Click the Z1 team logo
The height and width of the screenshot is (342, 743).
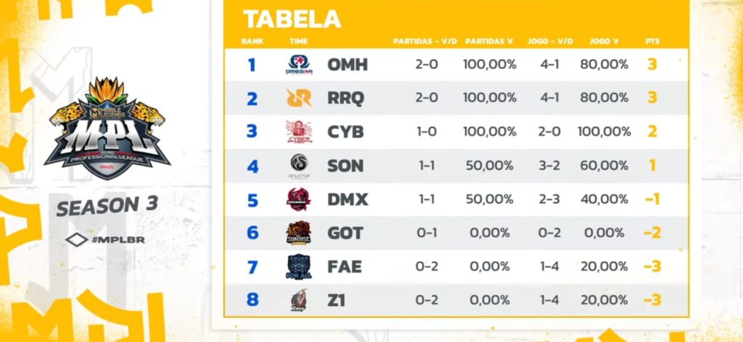click(x=299, y=300)
